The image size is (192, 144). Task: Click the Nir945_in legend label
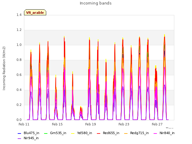31,138
